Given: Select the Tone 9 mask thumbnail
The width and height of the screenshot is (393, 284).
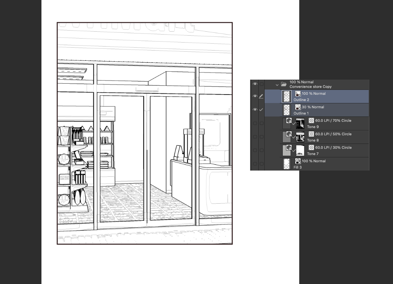Looking at the screenshot, I should click(x=300, y=124).
